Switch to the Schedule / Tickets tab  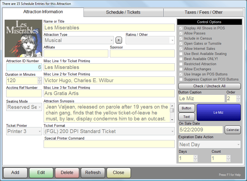(x=123, y=12)
